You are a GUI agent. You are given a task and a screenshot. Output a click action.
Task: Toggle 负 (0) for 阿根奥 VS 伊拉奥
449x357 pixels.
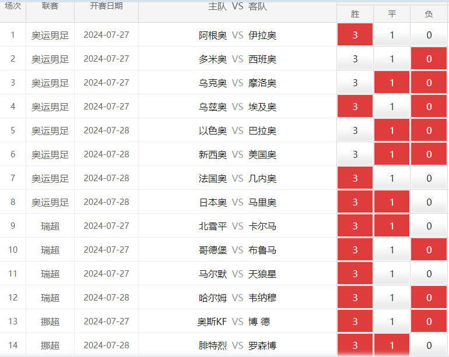[429, 34]
